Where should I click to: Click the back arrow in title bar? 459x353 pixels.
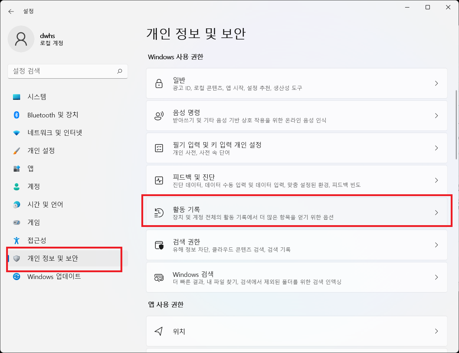(11, 11)
